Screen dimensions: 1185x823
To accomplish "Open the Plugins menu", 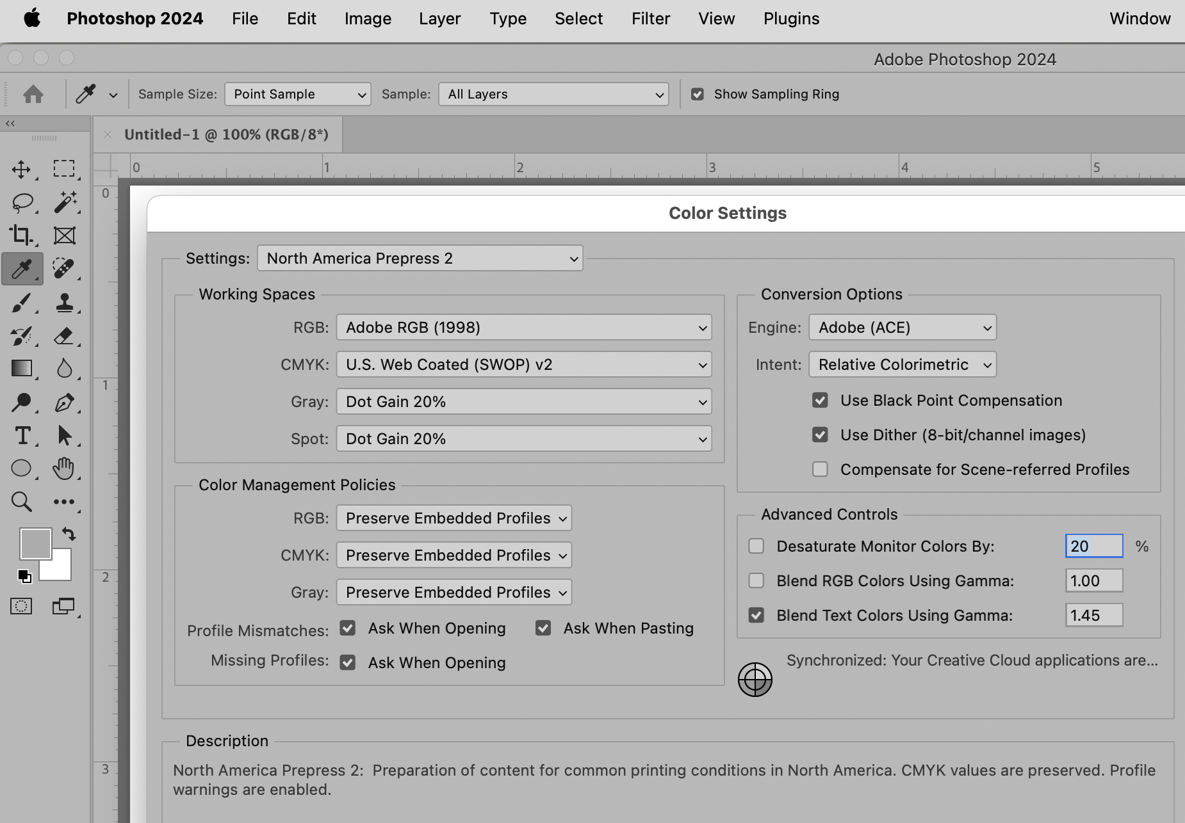I will (x=790, y=19).
